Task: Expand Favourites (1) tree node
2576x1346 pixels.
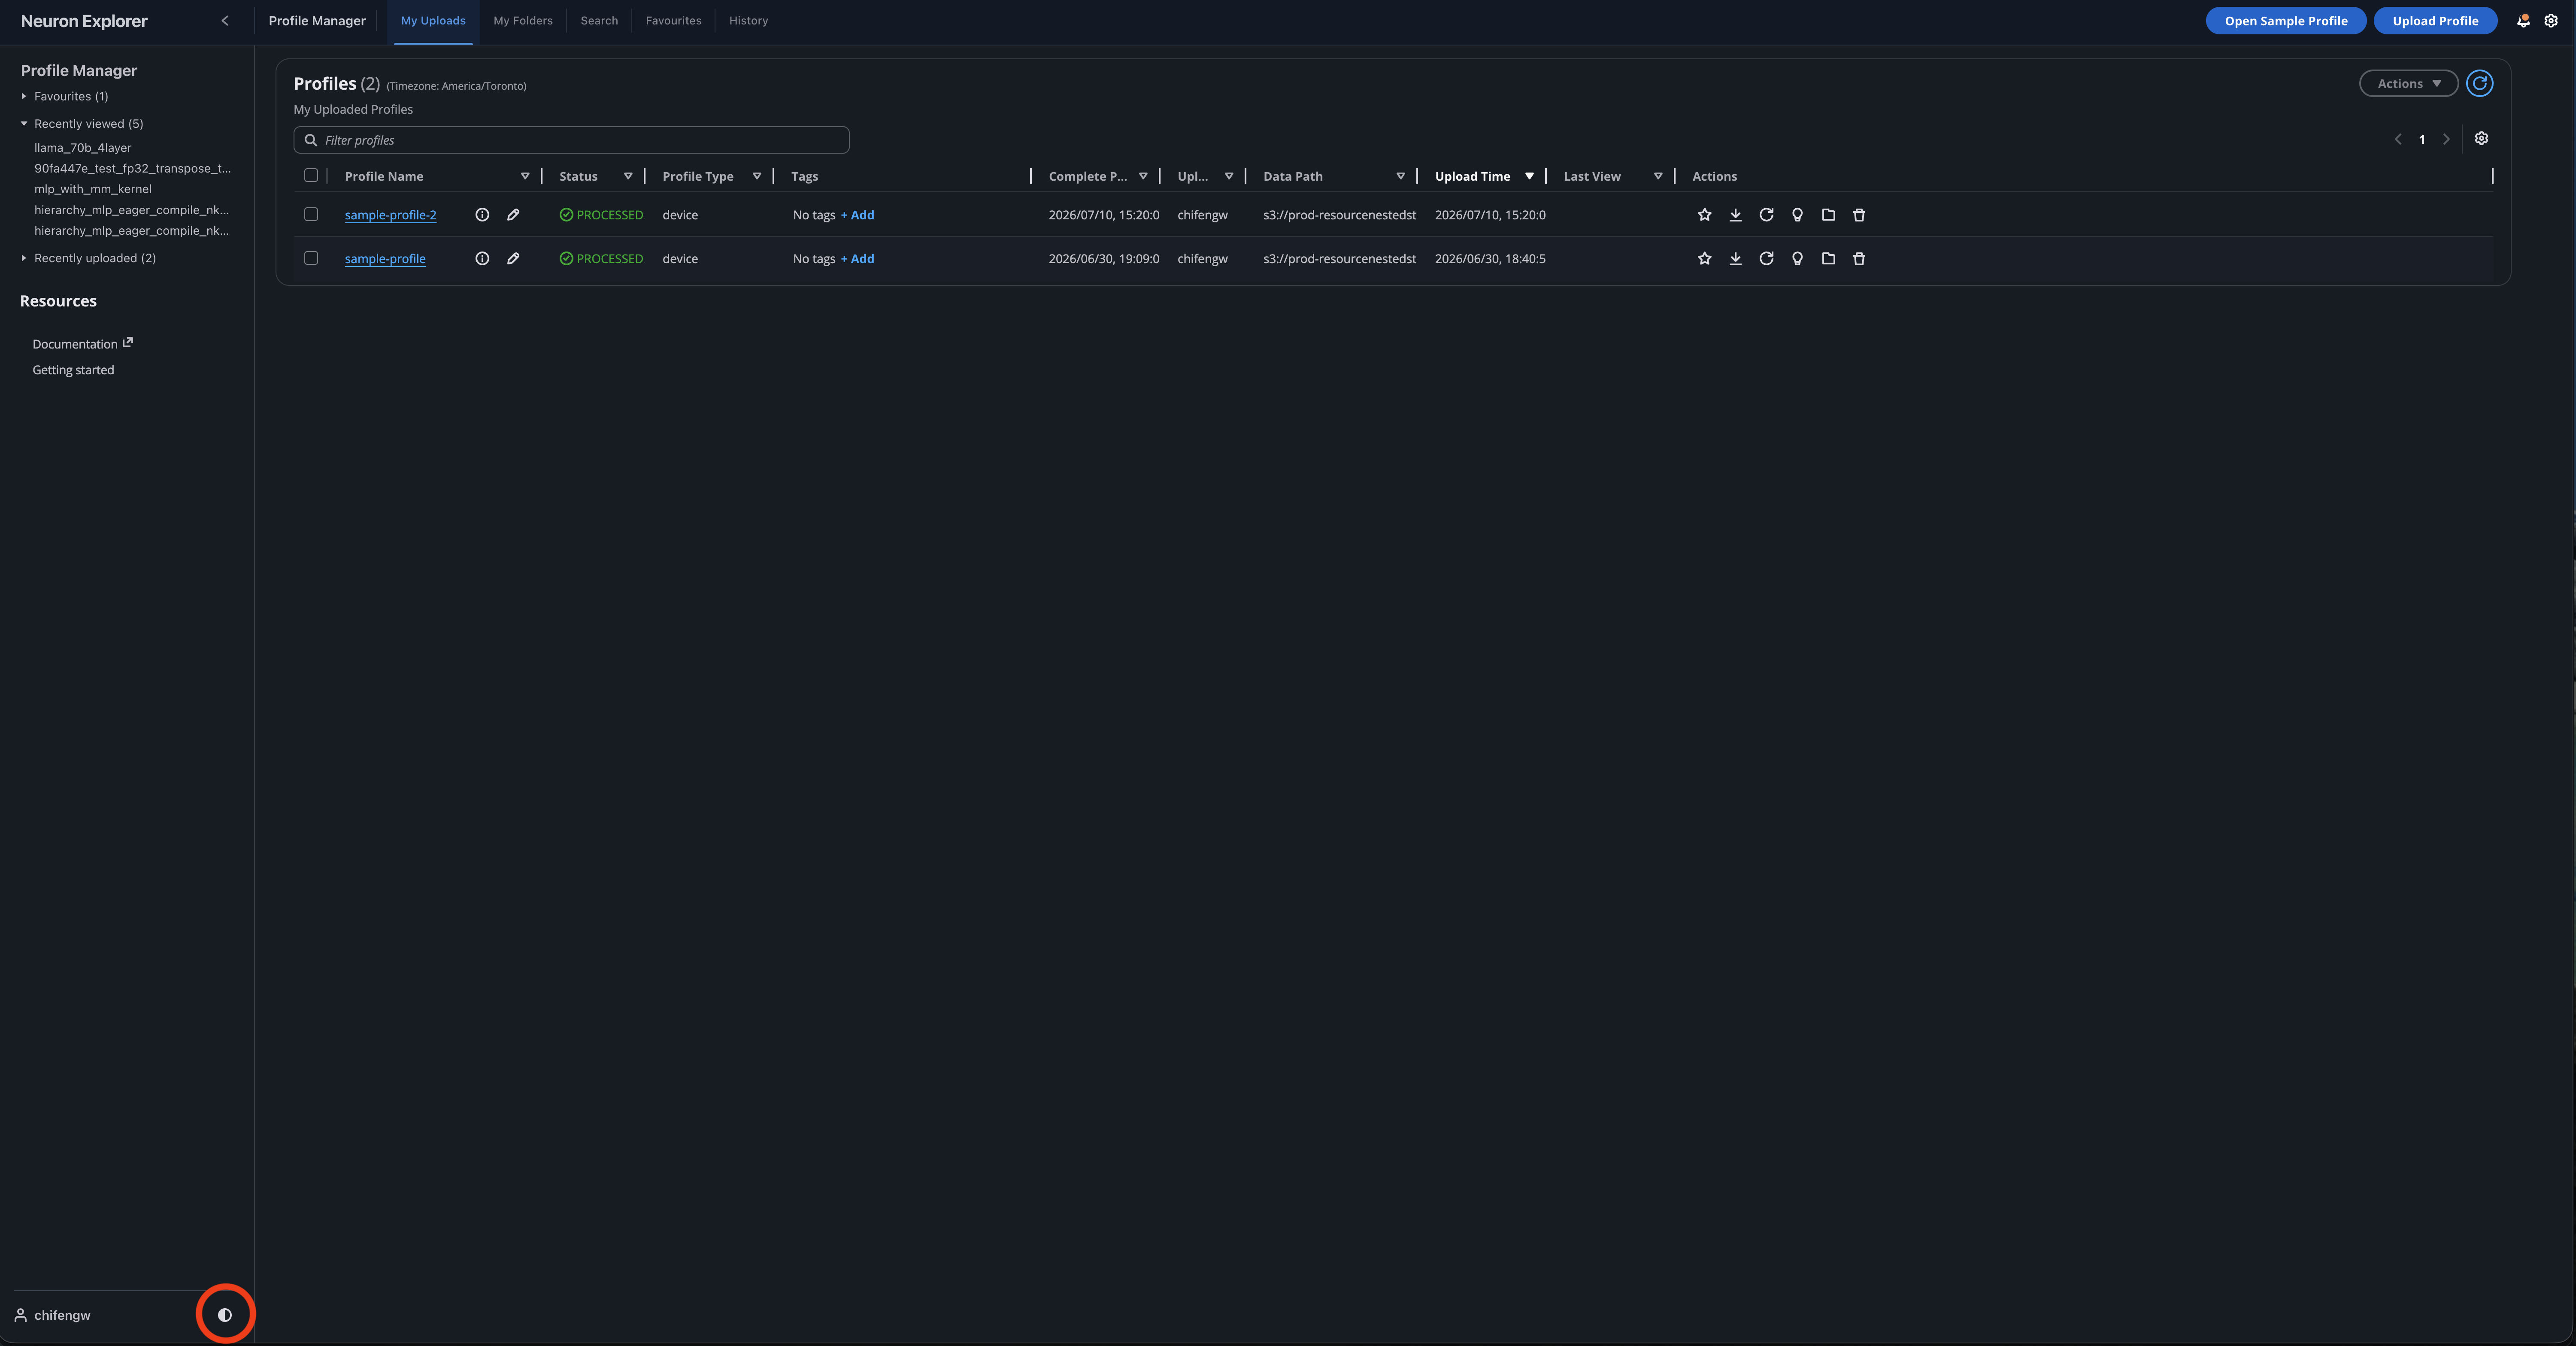Action: point(24,96)
